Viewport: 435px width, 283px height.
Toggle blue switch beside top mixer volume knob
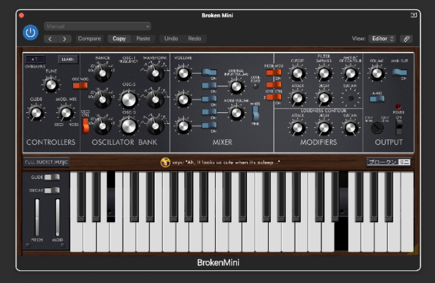209,72
